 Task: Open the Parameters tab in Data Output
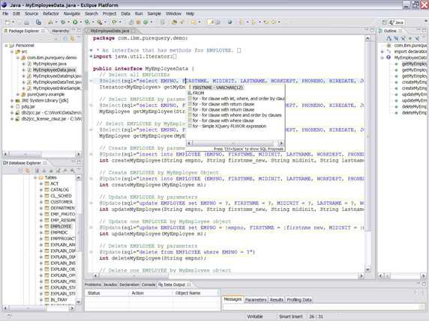[x=256, y=300]
